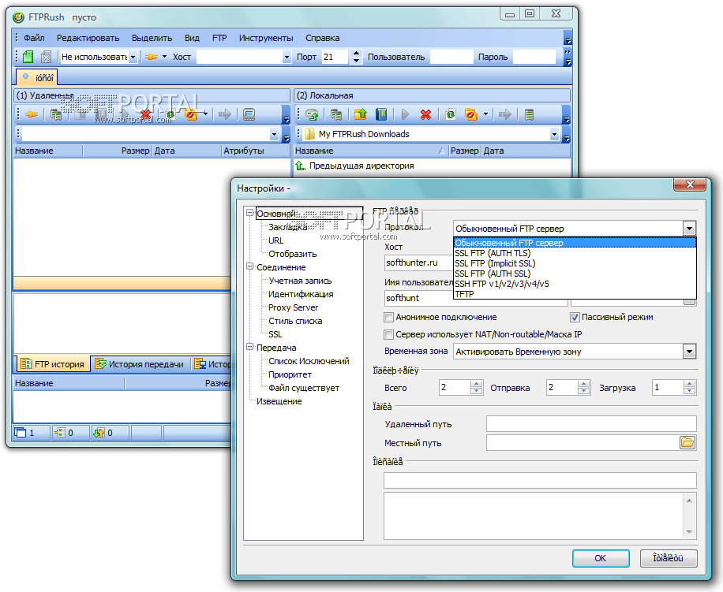Select SSL FTP (Implicit SSL) option
Screen dimensions: 723x592
point(575,263)
